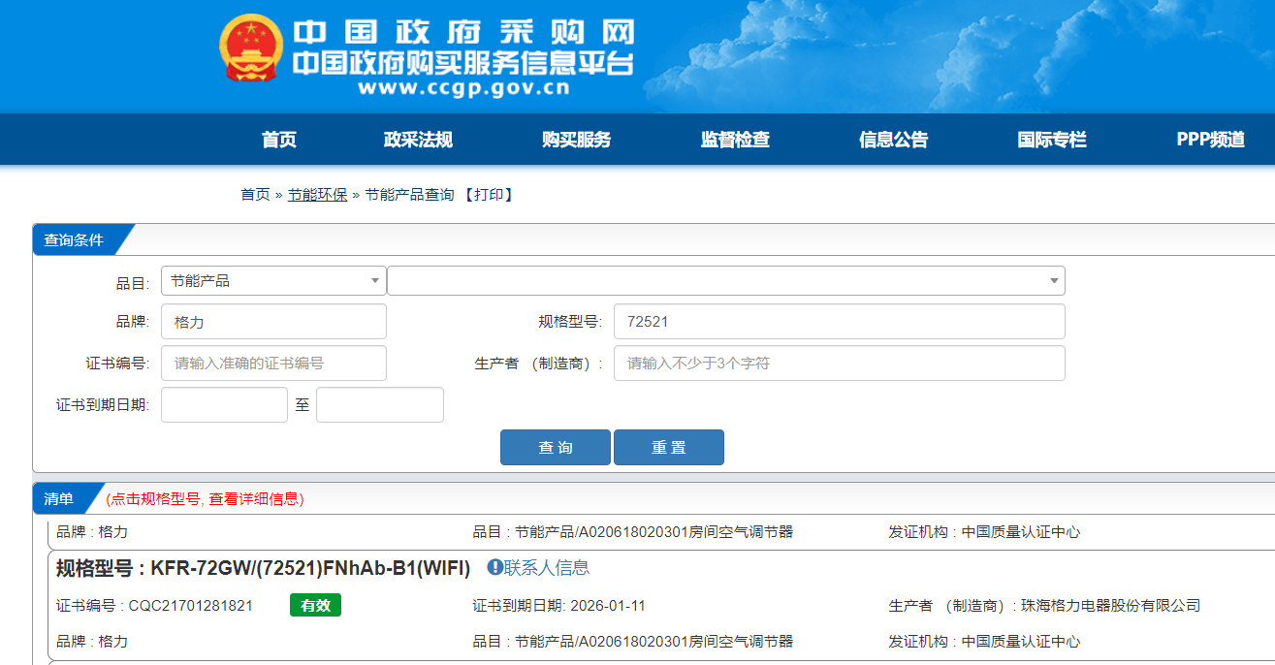
Task: Click manufacturer 珠海格力电器股份有限公司 text
Action: (x=1110, y=606)
